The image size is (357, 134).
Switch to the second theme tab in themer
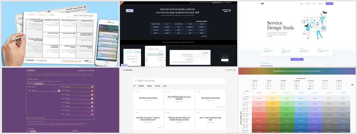pyautogui.click(x=39, y=84)
